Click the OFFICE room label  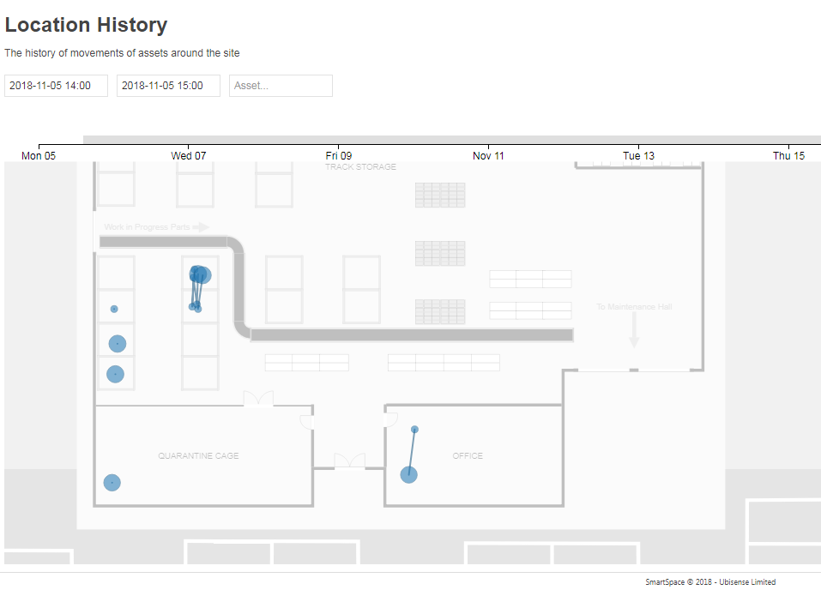point(468,456)
